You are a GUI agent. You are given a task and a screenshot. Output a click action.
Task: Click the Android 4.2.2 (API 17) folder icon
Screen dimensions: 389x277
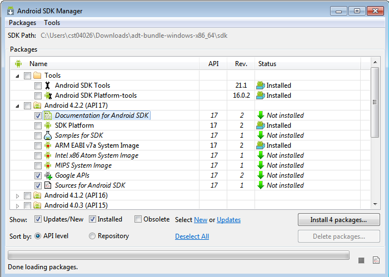[x=37, y=105]
